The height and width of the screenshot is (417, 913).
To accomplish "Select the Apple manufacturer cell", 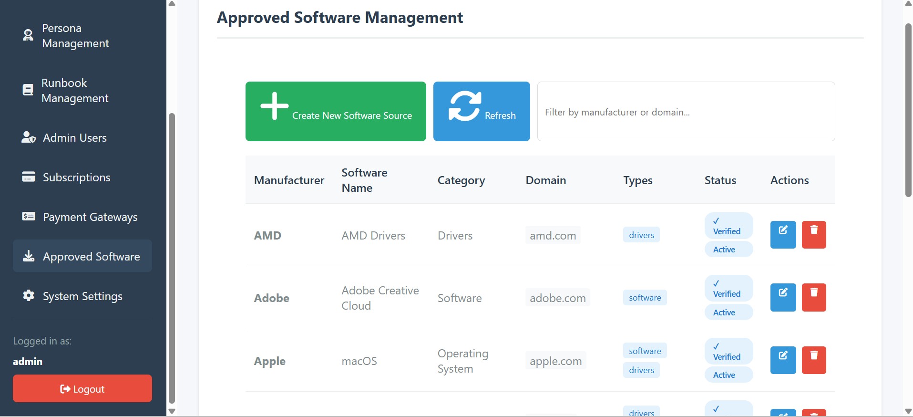I will [270, 361].
